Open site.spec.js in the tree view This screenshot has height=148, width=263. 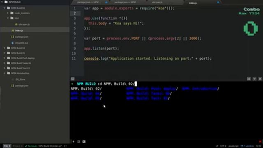pyautogui.click(x=24, y=24)
